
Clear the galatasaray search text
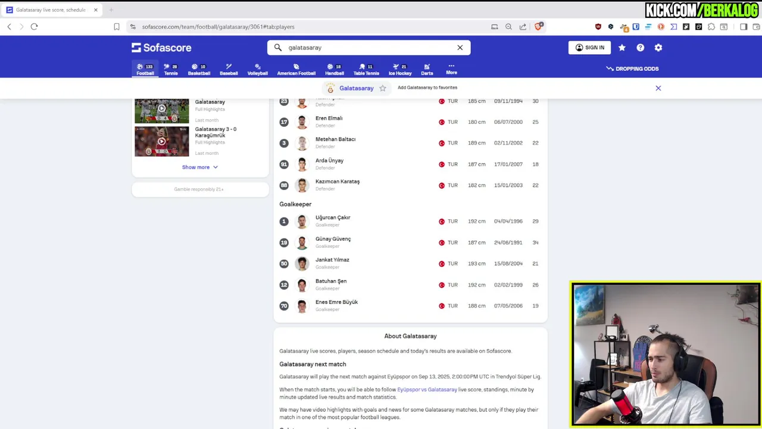tap(460, 48)
